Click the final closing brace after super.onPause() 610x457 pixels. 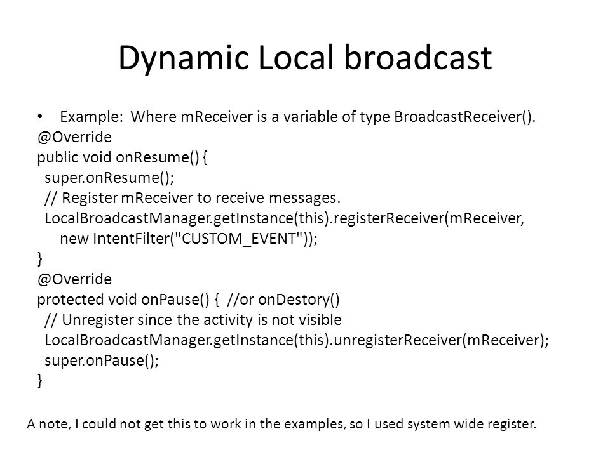[39, 381]
